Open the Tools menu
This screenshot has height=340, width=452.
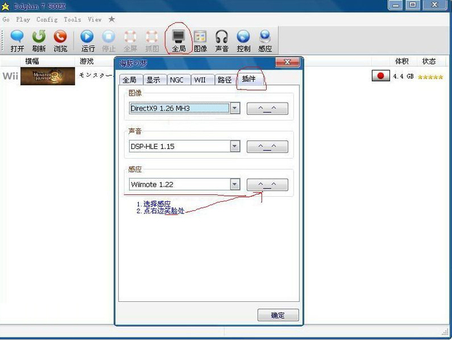coord(72,19)
